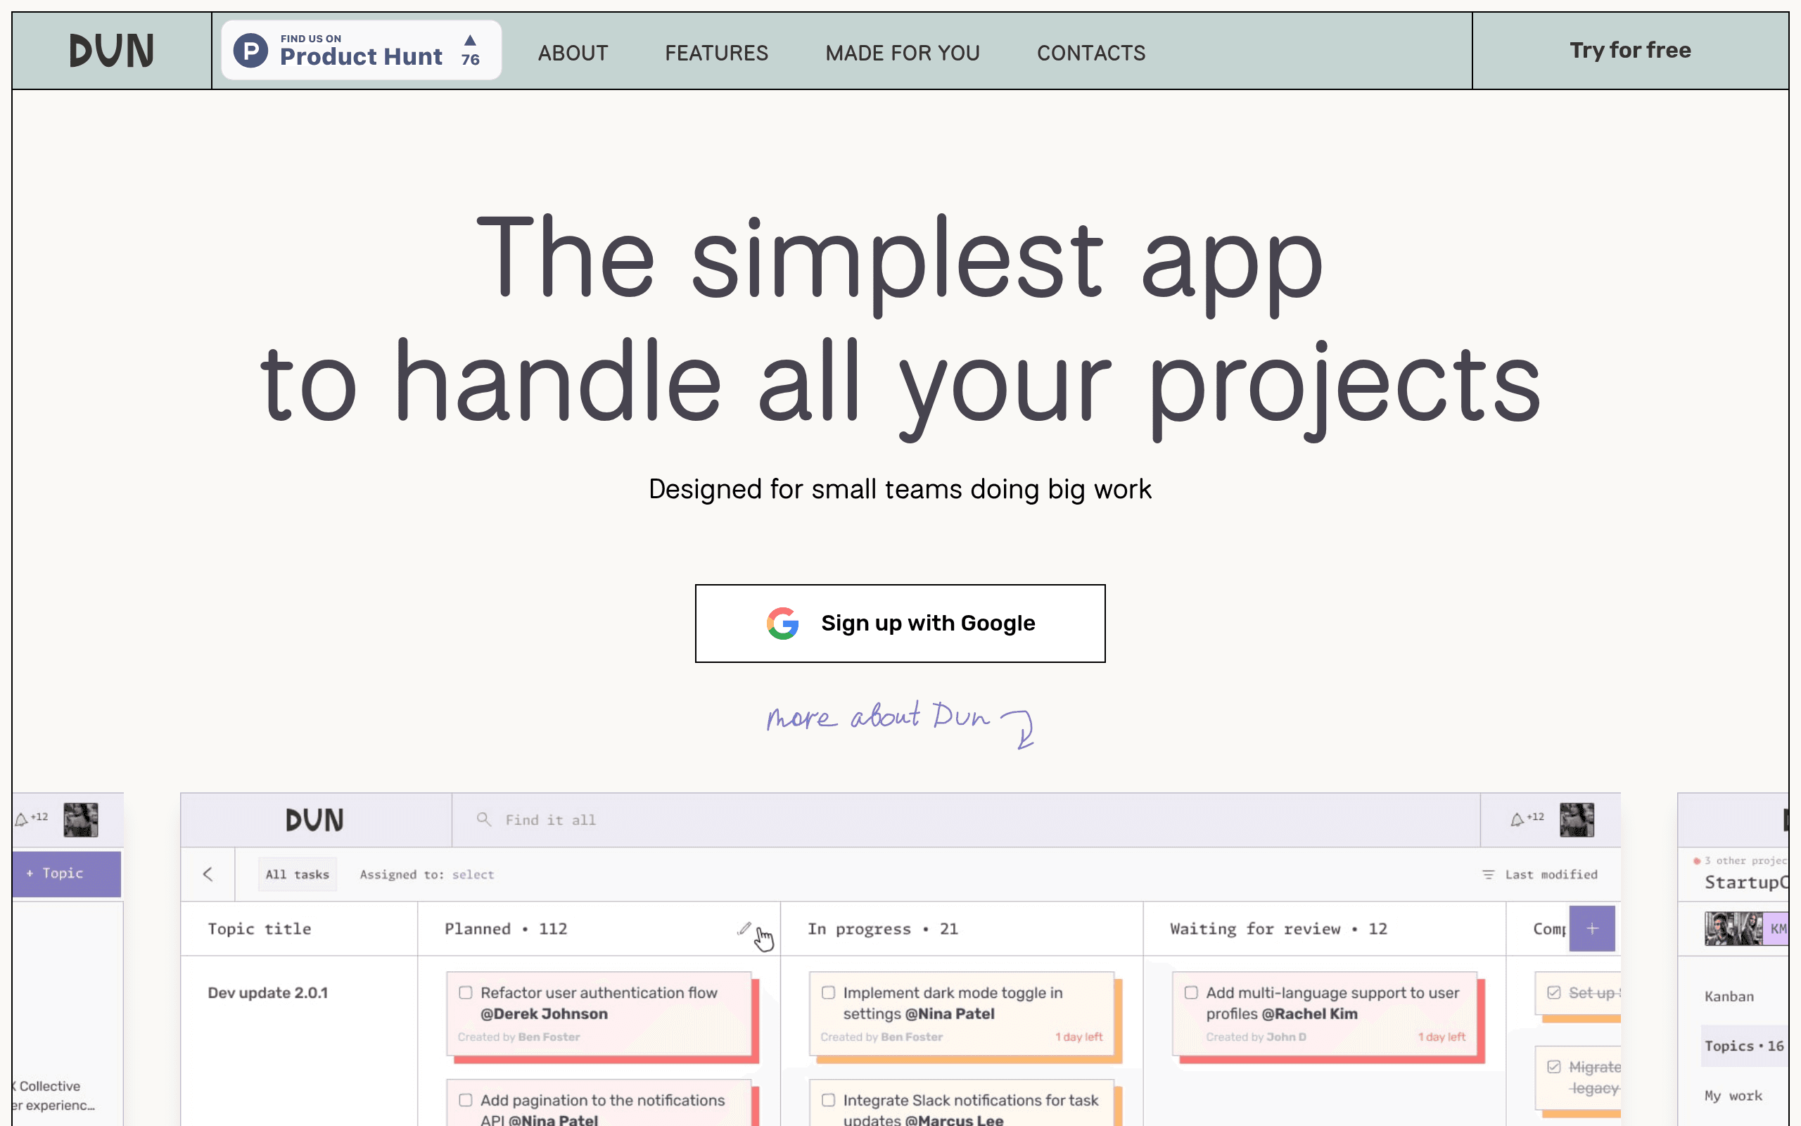This screenshot has height=1126, width=1801.
Task: Edit the Planned column with pencil icon
Action: point(744,928)
